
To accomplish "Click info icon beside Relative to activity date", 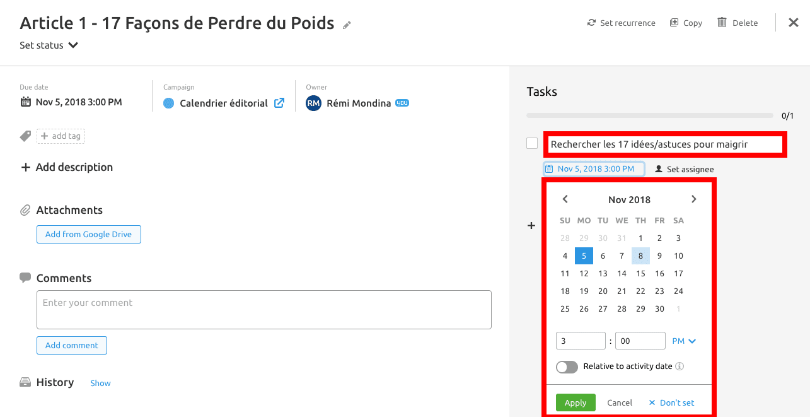I will (680, 367).
